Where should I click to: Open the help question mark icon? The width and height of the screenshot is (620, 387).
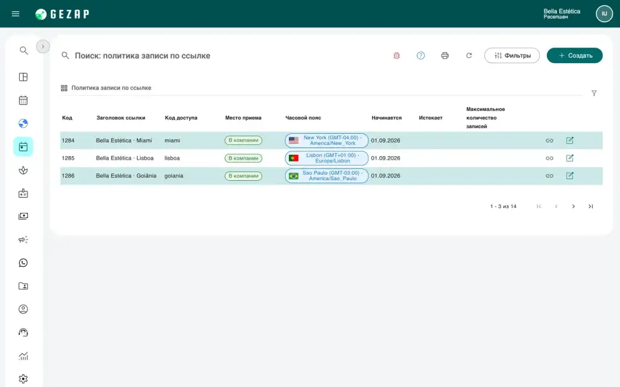pos(421,56)
